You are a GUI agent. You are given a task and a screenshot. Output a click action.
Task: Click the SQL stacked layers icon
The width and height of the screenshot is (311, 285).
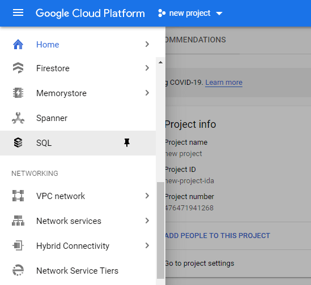pyautogui.click(x=18, y=142)
